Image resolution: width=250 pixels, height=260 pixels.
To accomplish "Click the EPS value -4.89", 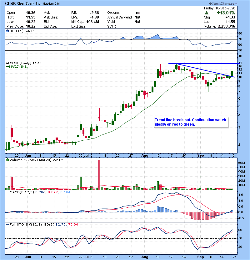I will [94, 17].
